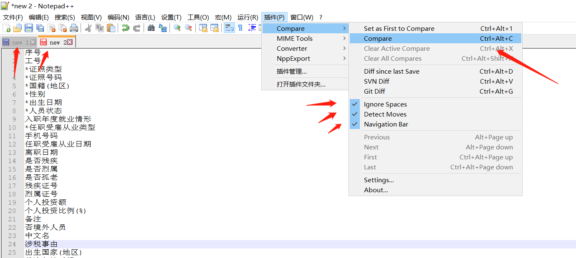Click the red unsaved icon on tab new 2
Viewport: 576px width, 258px height.
click(43, 42)
